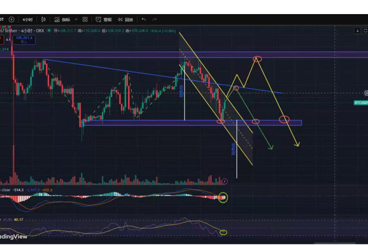The width and height of the screenshot is (368, 245).
Task: Maximize the chart pane via top-right icon
Action: tap(365, 30)
